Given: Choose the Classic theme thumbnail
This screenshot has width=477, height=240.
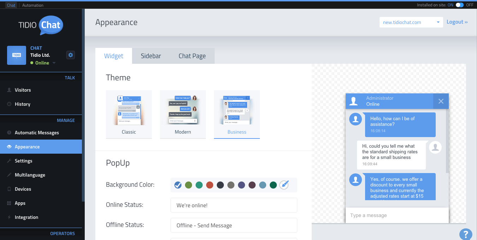Looking at the screenshot, I should 129,114.
